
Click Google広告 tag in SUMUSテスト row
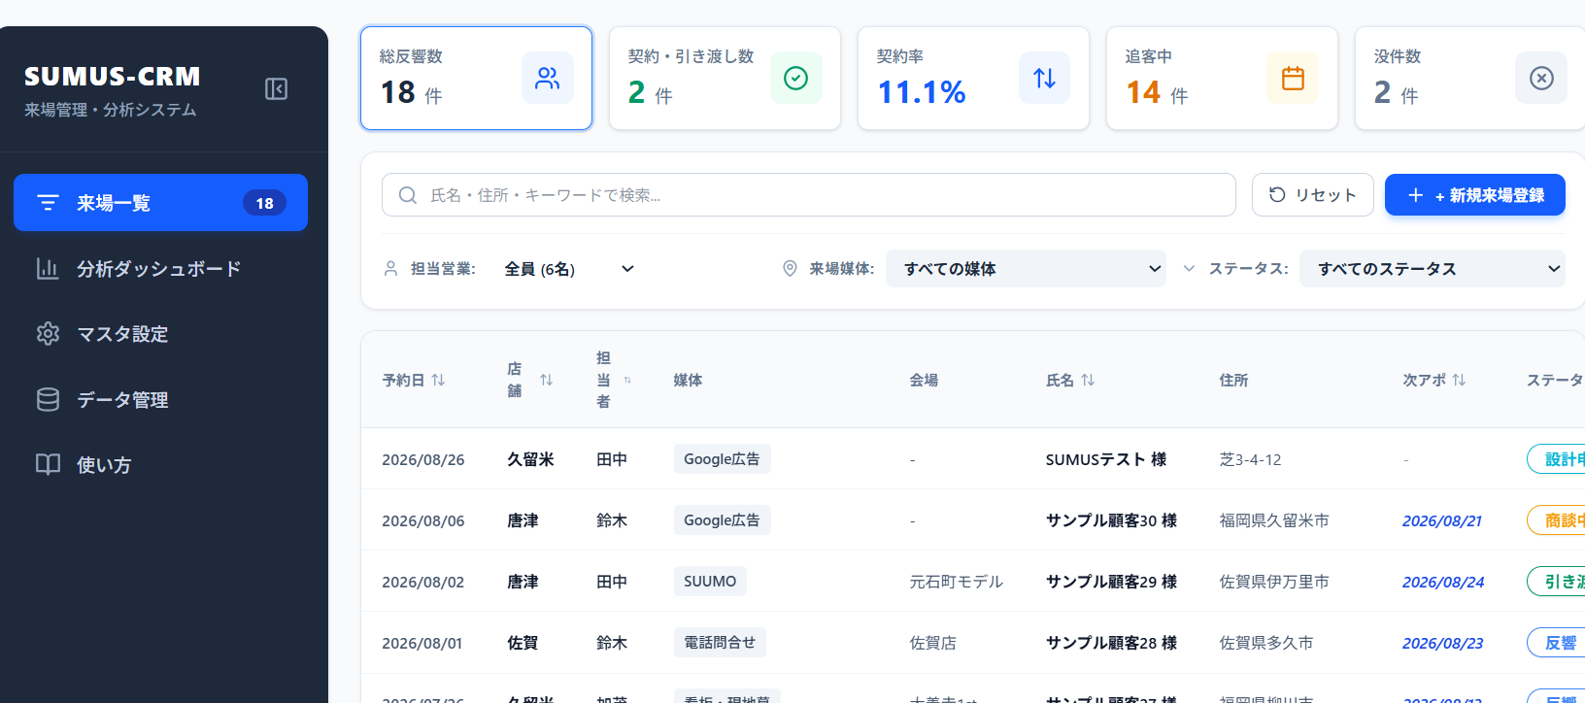(722, 459)
